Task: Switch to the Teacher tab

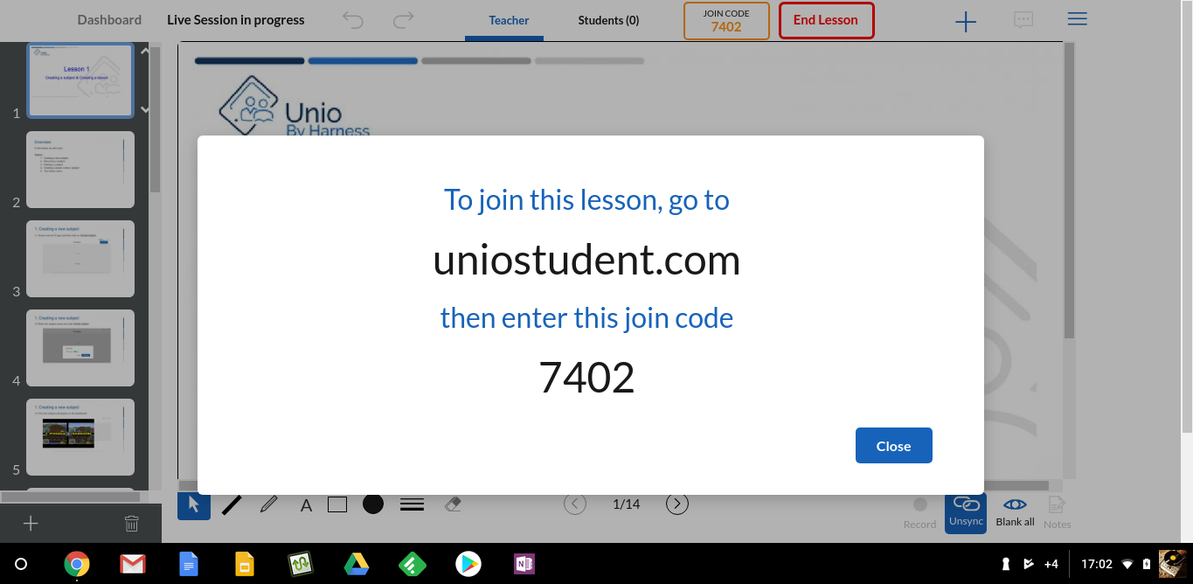Action: pyautogui.click(x=509, y=20)
